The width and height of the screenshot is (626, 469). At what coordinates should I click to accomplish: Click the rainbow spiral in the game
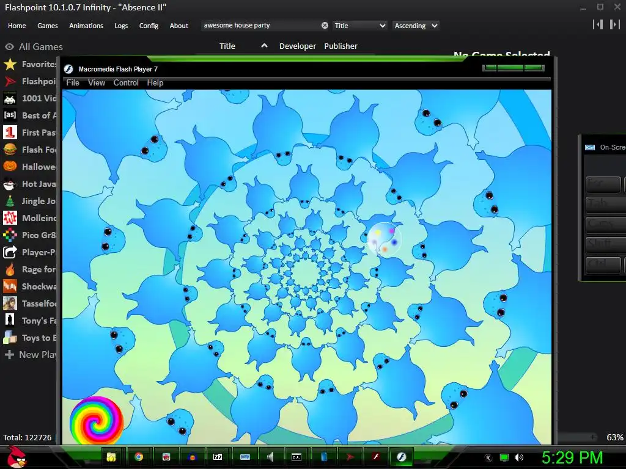pos(96,420)
